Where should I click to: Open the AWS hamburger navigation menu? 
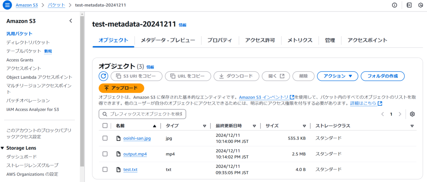7,5
